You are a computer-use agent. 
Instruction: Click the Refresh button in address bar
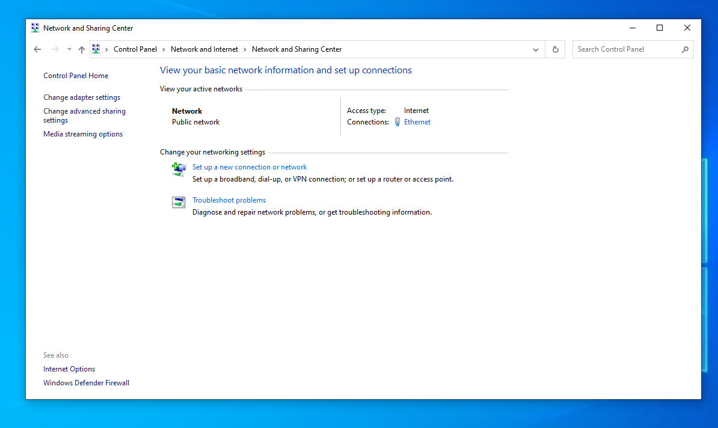pos(555,49)
